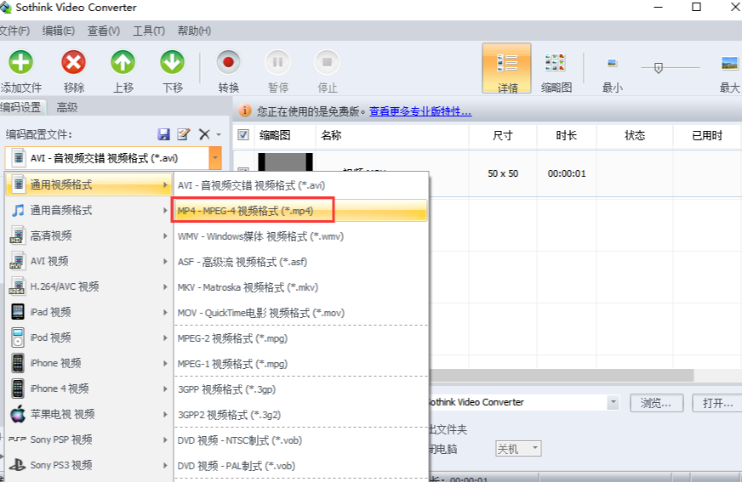This screenshot has height=482, width=742.
Task: Open the 文件(F) menu
Action: (x=14, y=31)
